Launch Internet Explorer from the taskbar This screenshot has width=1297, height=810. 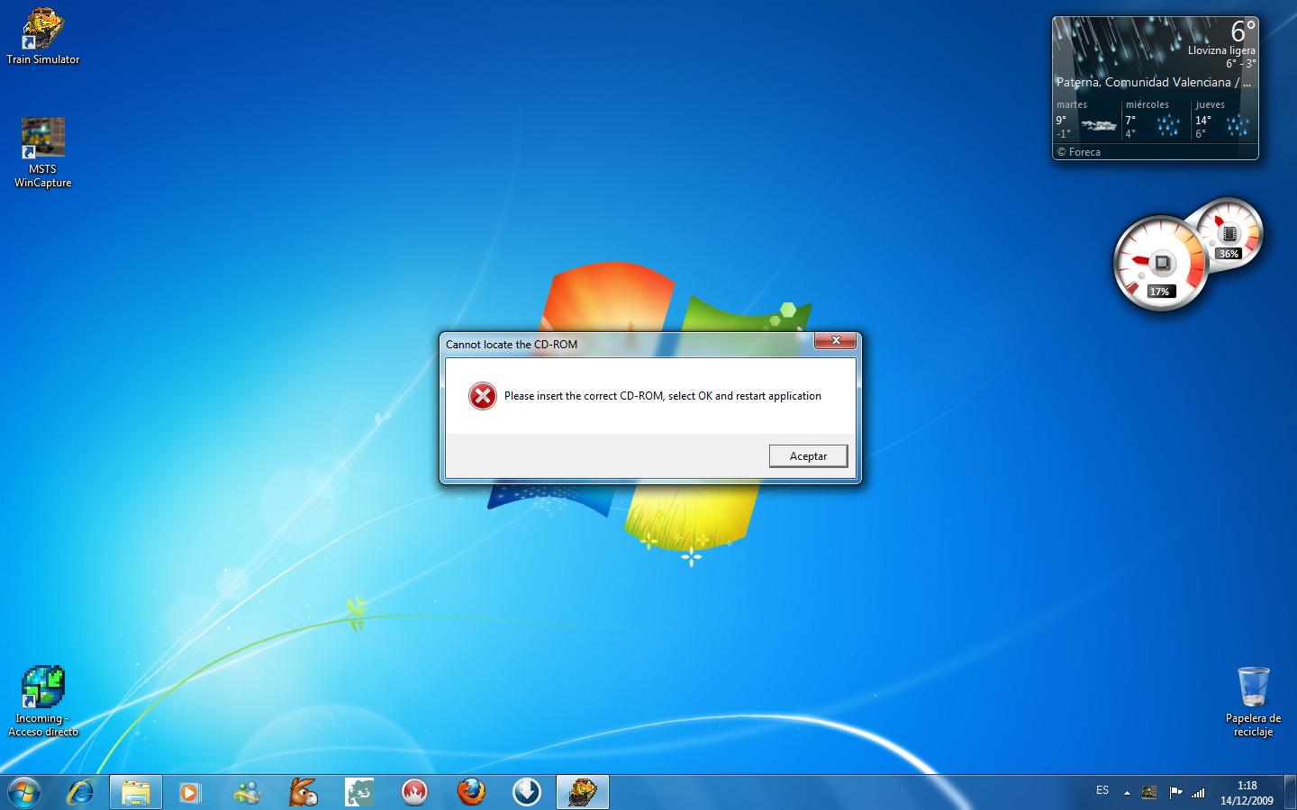[x=81, y=792]
